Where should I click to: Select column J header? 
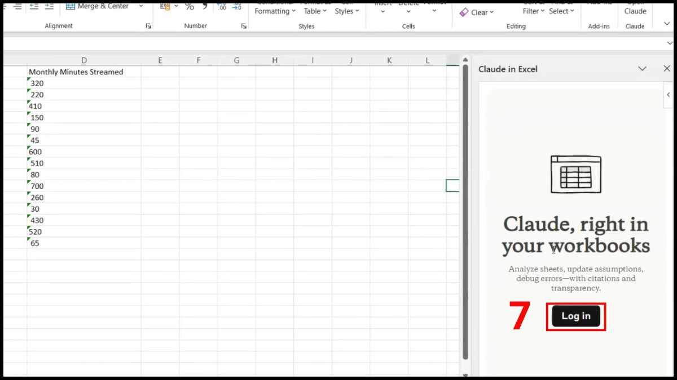pyautogui.click(x=351, y=60)
